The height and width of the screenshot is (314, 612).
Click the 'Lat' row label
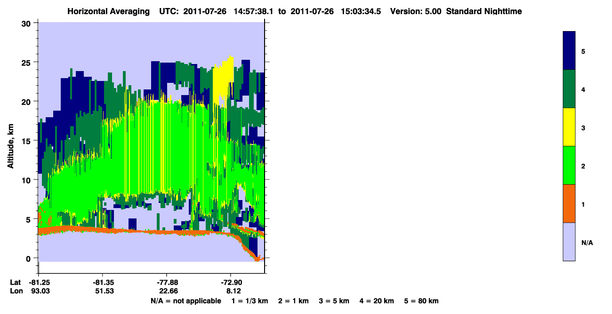click(x=15, y=282)
